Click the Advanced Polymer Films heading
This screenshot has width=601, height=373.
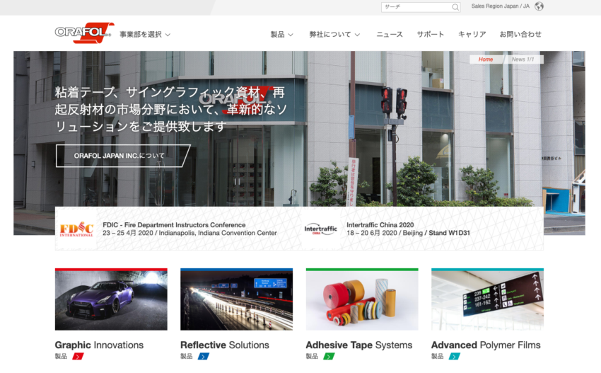pos(486,345)
